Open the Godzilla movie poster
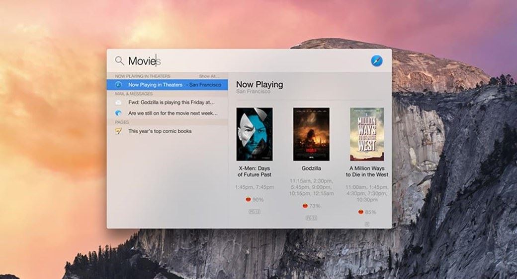The width and height of the screenshot is (517, 279). [311, 134]
